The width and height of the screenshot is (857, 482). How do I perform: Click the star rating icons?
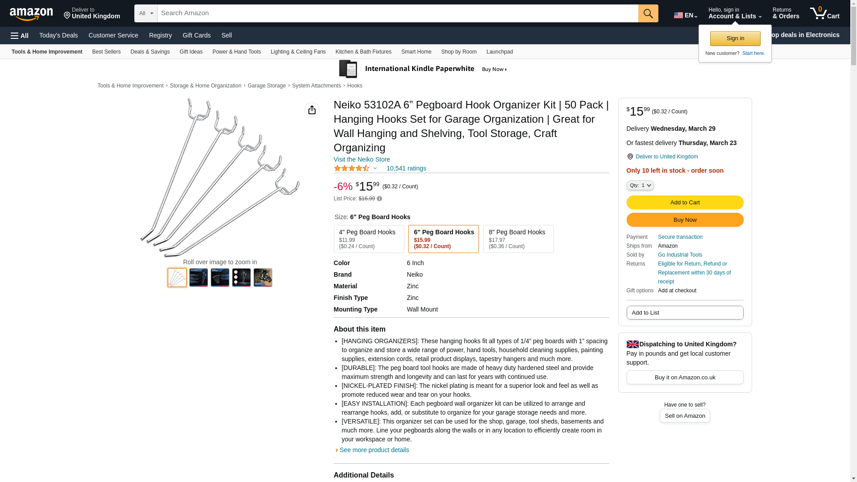tap(352, 168)
